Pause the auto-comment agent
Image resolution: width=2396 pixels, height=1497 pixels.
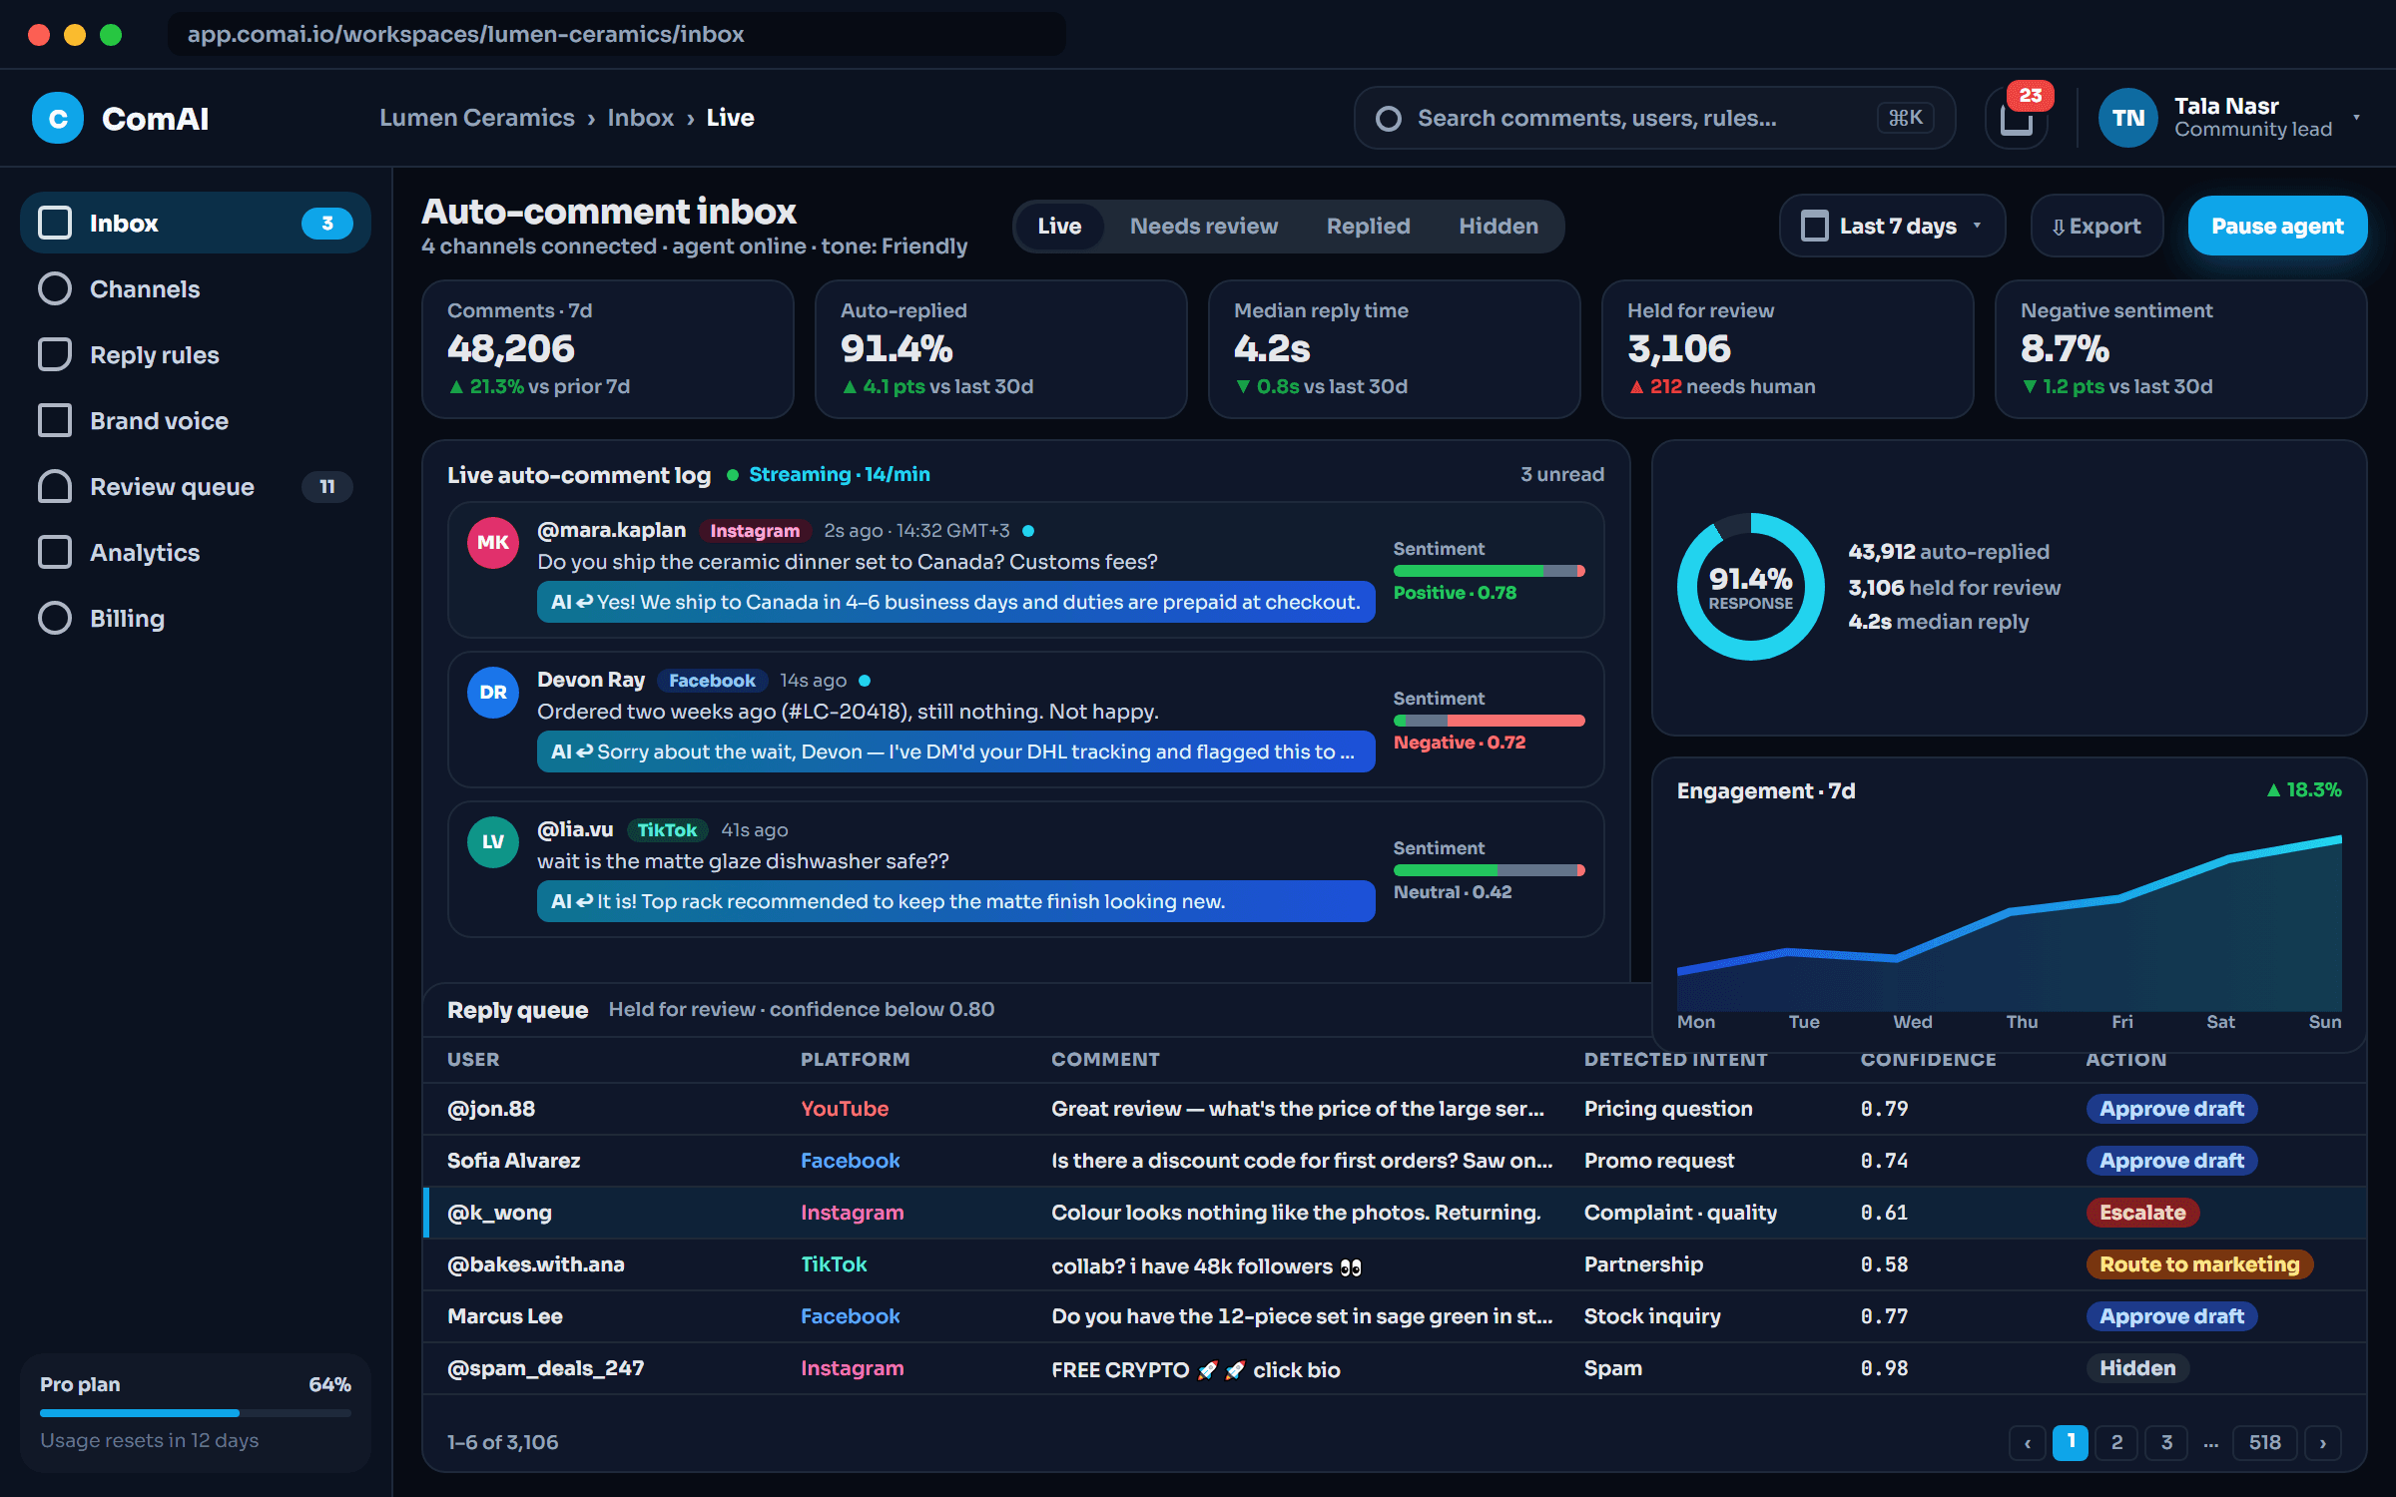[2277, 226]
